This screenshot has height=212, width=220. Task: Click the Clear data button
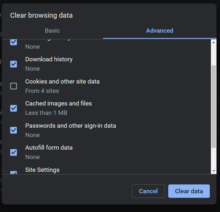pyautogui.click(x=189, y=191)
